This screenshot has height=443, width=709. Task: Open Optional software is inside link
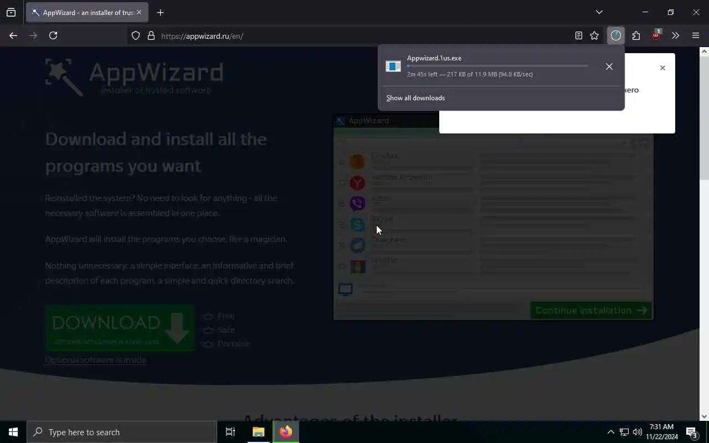point(96,360)
